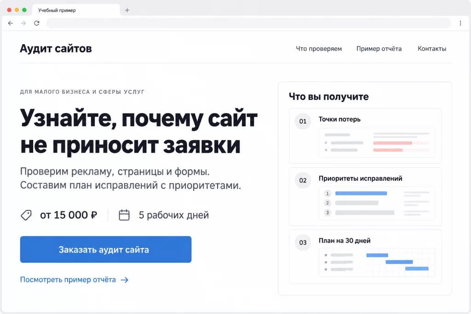Viewport: 471px width, 314px height.
Task: Click the Для малого бизнеса и сферы услуг label
Action: point(82,92)
